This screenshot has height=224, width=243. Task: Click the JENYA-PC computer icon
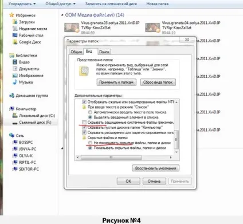pyautogui.click(x=15, y=149)
